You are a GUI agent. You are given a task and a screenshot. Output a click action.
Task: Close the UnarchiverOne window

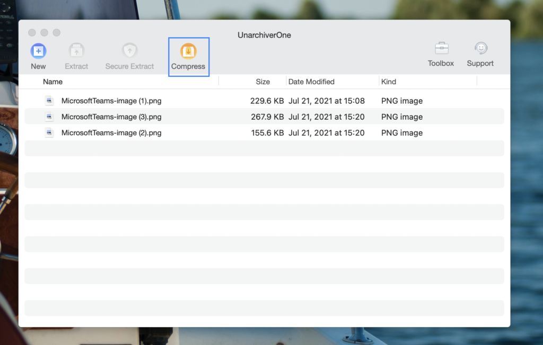pos(32,33)
